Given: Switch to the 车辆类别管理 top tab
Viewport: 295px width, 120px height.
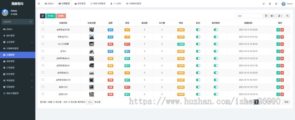Looking at the screenshot, I should (134, 4).
